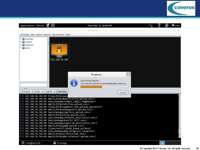200x150 pixels.
Task: Select the php_volunteer_upload_exec log line
Action: click(x=58, y=136)
